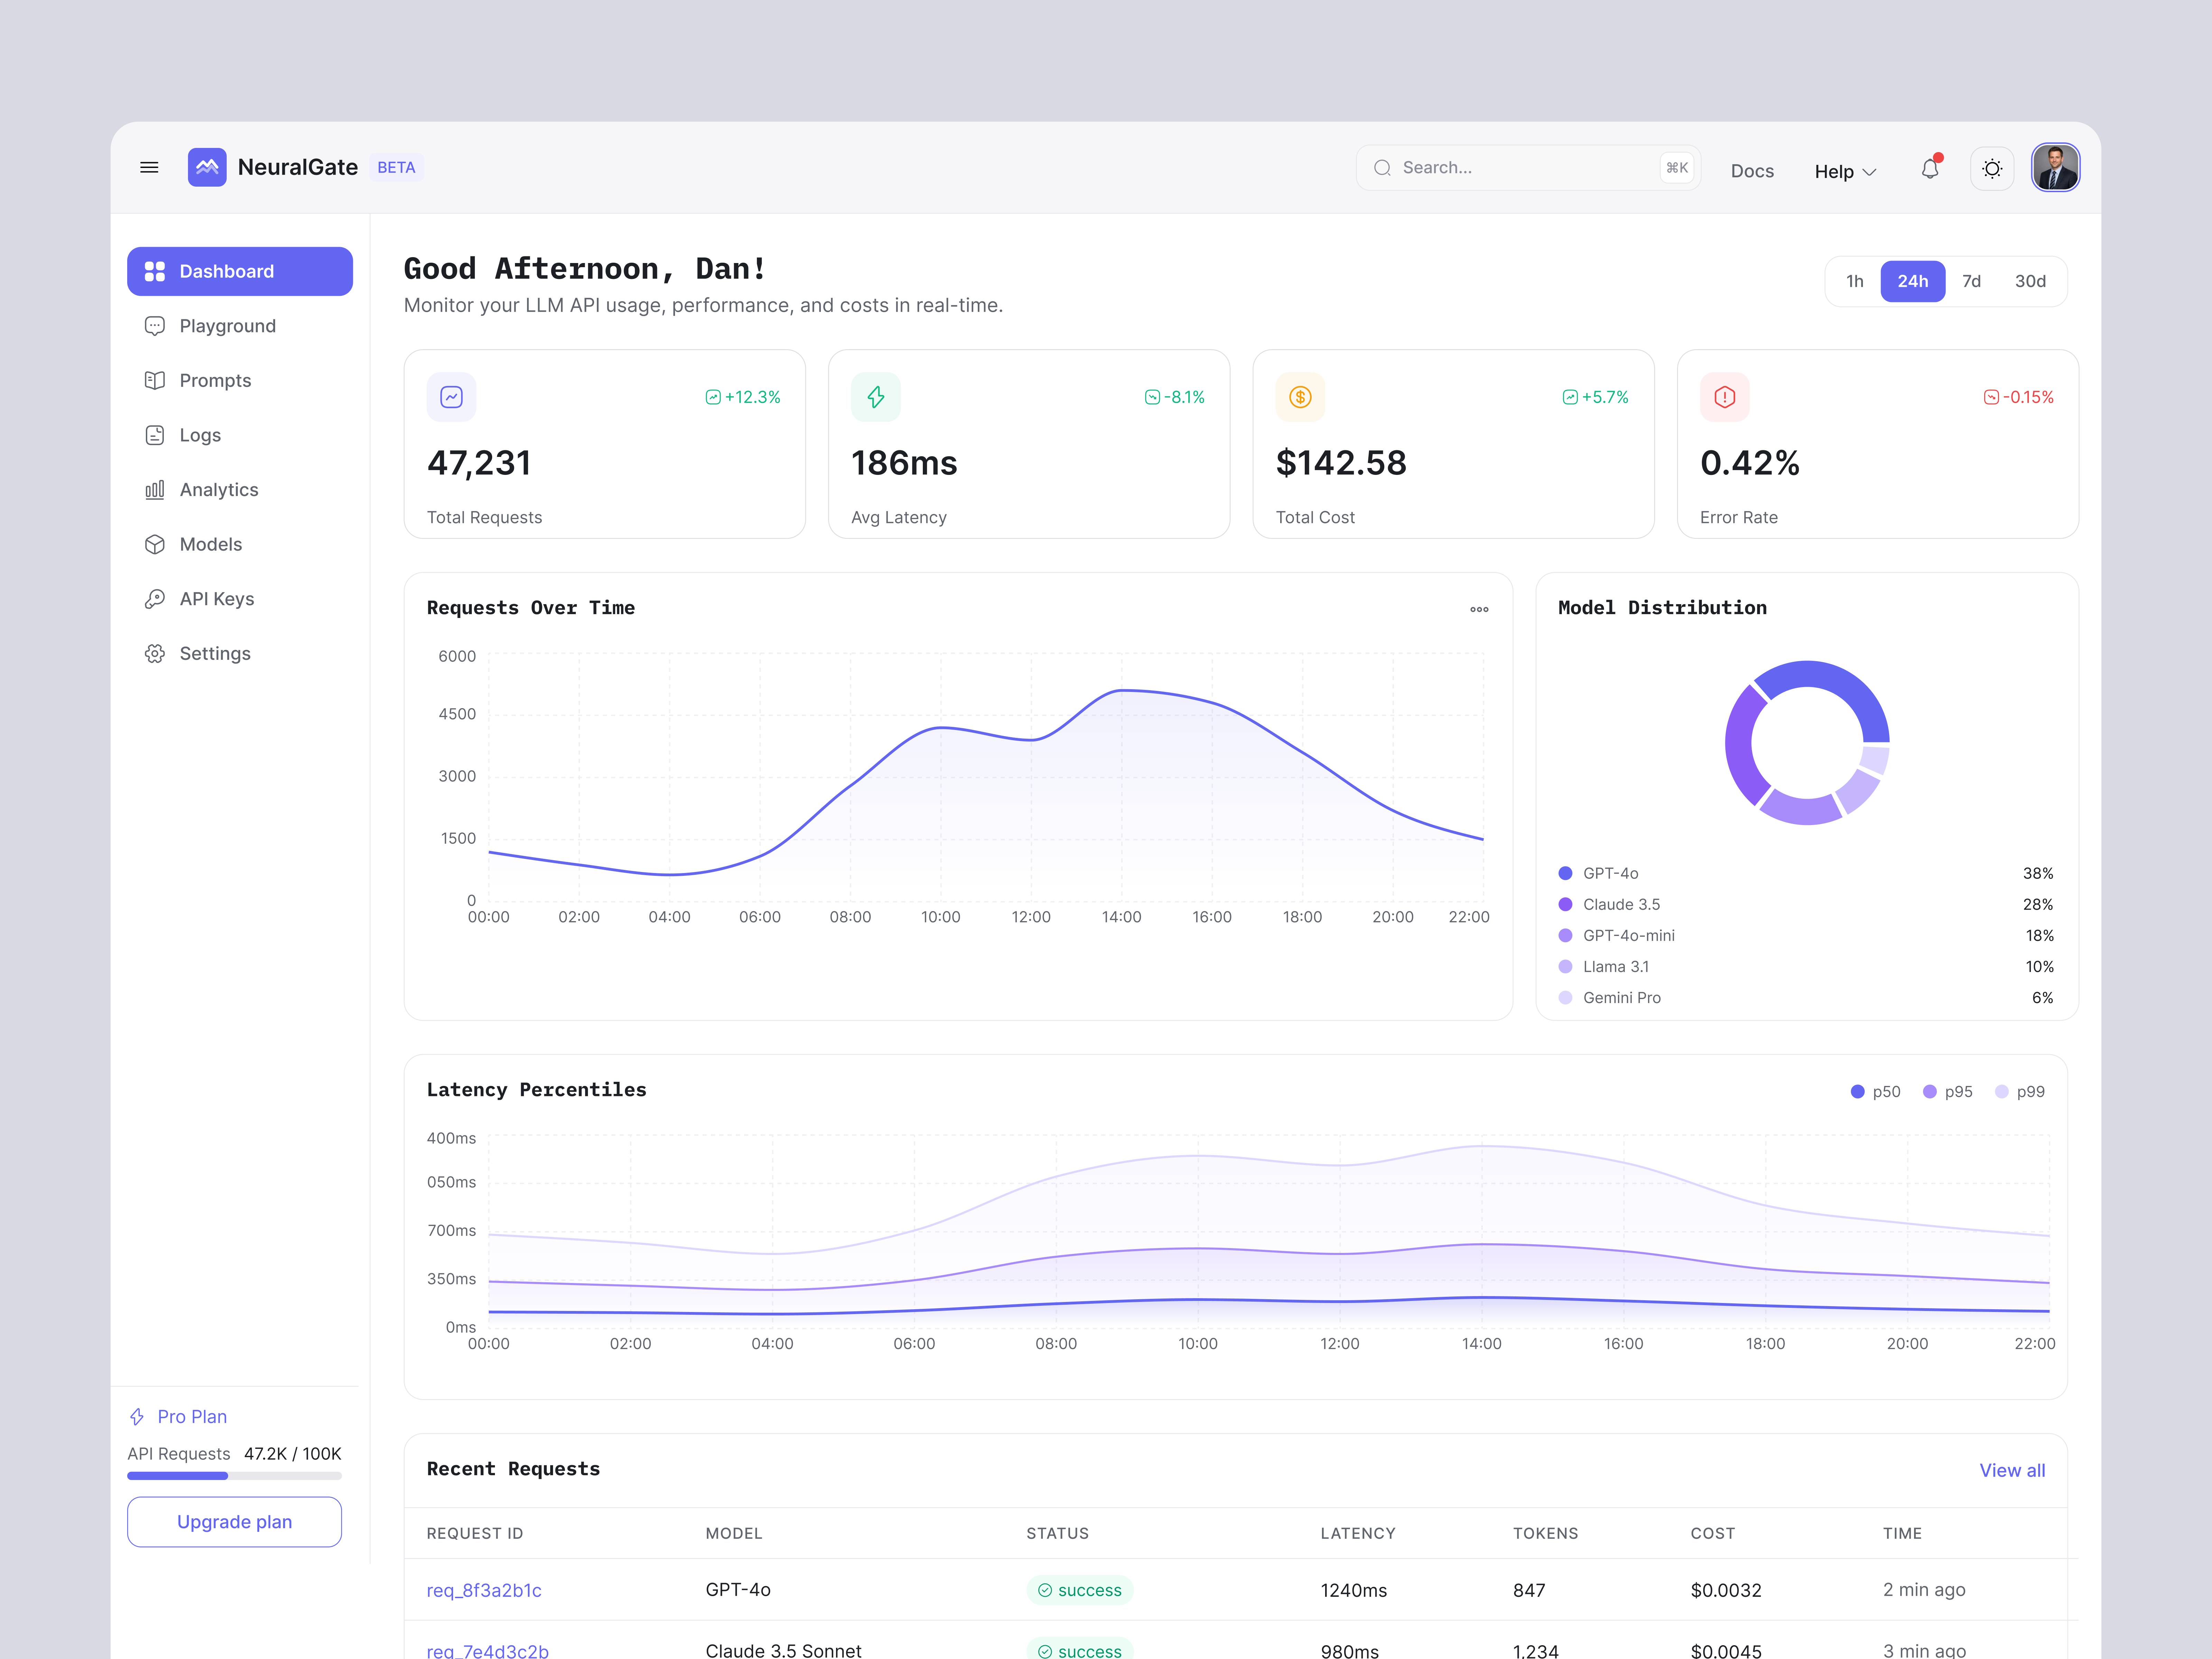Toggle the p95 latency series
Screen dimensions: 2212x1659
coord(1947,1091)
